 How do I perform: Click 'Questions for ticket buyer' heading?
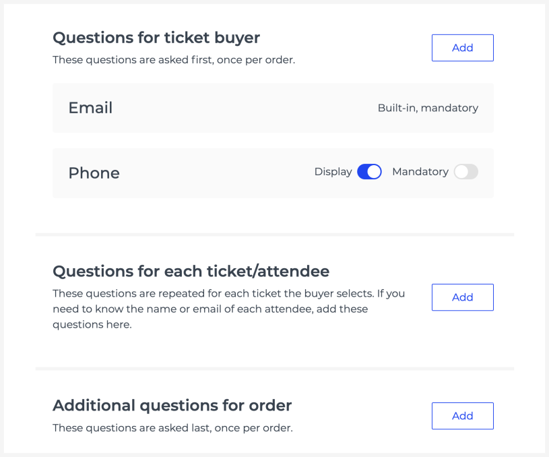point(156,38)
